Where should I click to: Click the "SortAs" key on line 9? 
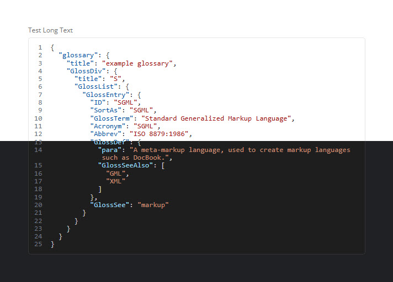point(106,110)
